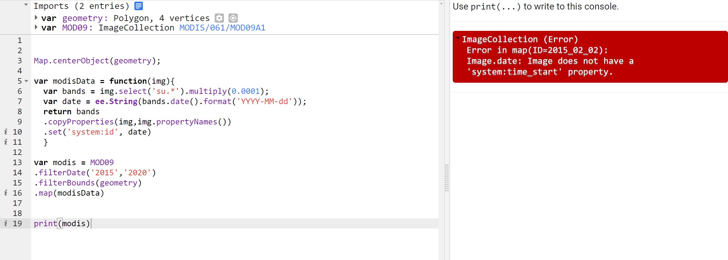Collapse the ImageCollection (Error) console entry
This screenshot has height=260, width=728.
pyautogui.click(x=458, y=38)
